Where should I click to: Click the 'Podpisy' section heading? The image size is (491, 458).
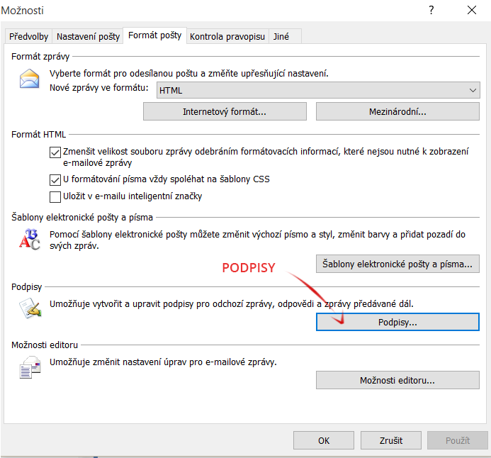27,287
